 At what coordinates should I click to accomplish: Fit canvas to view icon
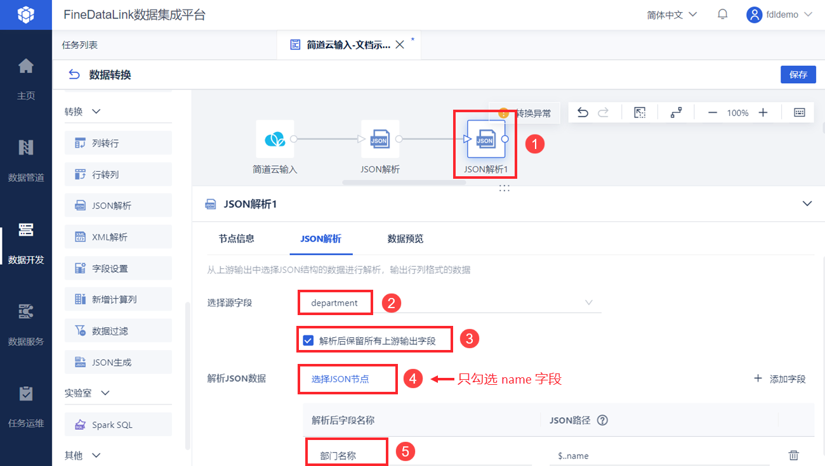tap(640, 112)
